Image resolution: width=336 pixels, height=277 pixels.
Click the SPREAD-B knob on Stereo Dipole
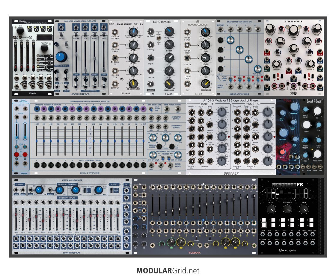coord(310,64)
